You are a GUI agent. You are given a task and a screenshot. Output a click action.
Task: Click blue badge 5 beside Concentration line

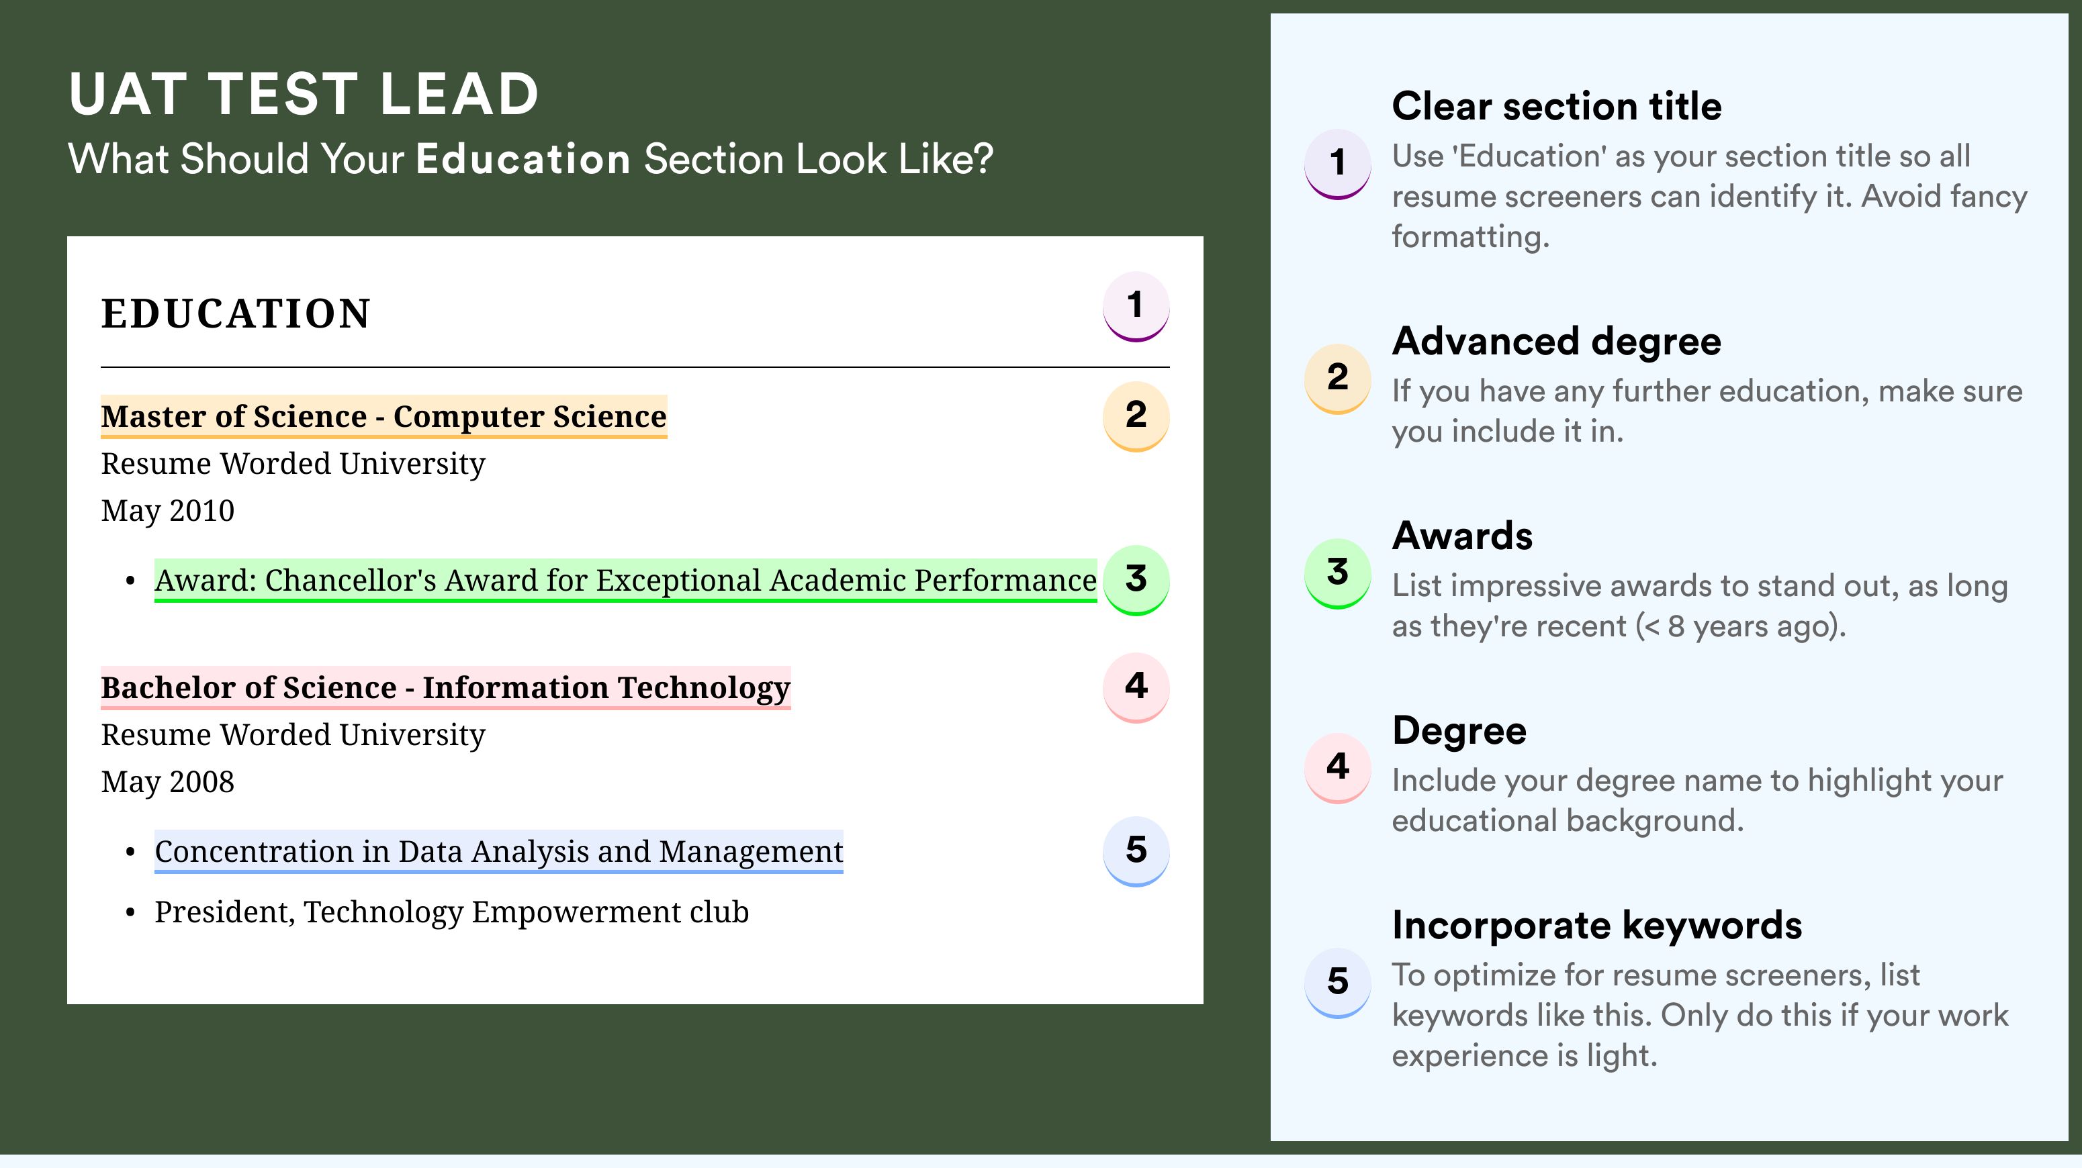pos(1136,850)
